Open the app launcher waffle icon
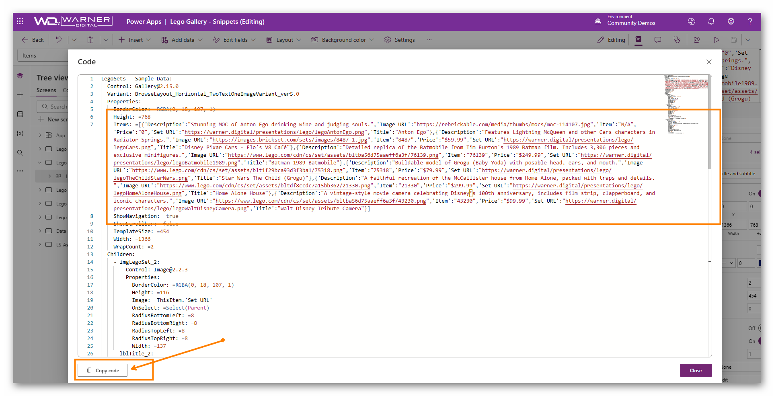This screenshot has width=774, height=396. [20, 21]
